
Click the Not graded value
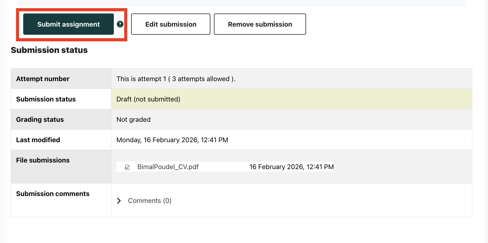point(133,120)
